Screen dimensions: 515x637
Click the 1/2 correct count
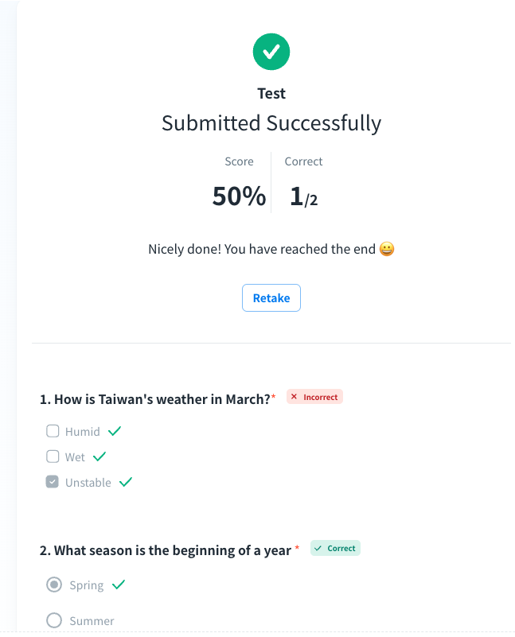pyautogui.click(x=303, y=196)
